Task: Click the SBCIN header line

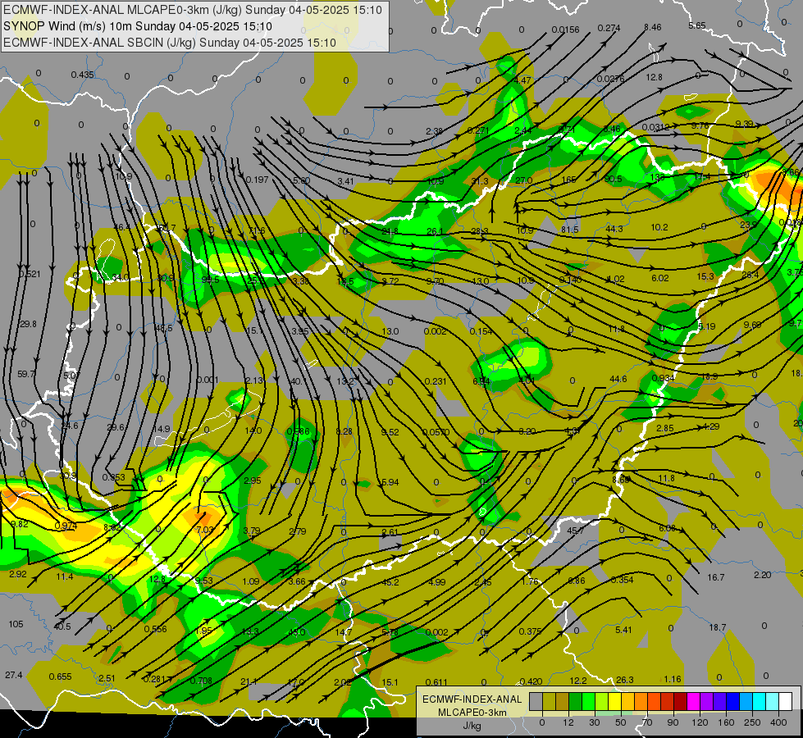Action: 170,43
